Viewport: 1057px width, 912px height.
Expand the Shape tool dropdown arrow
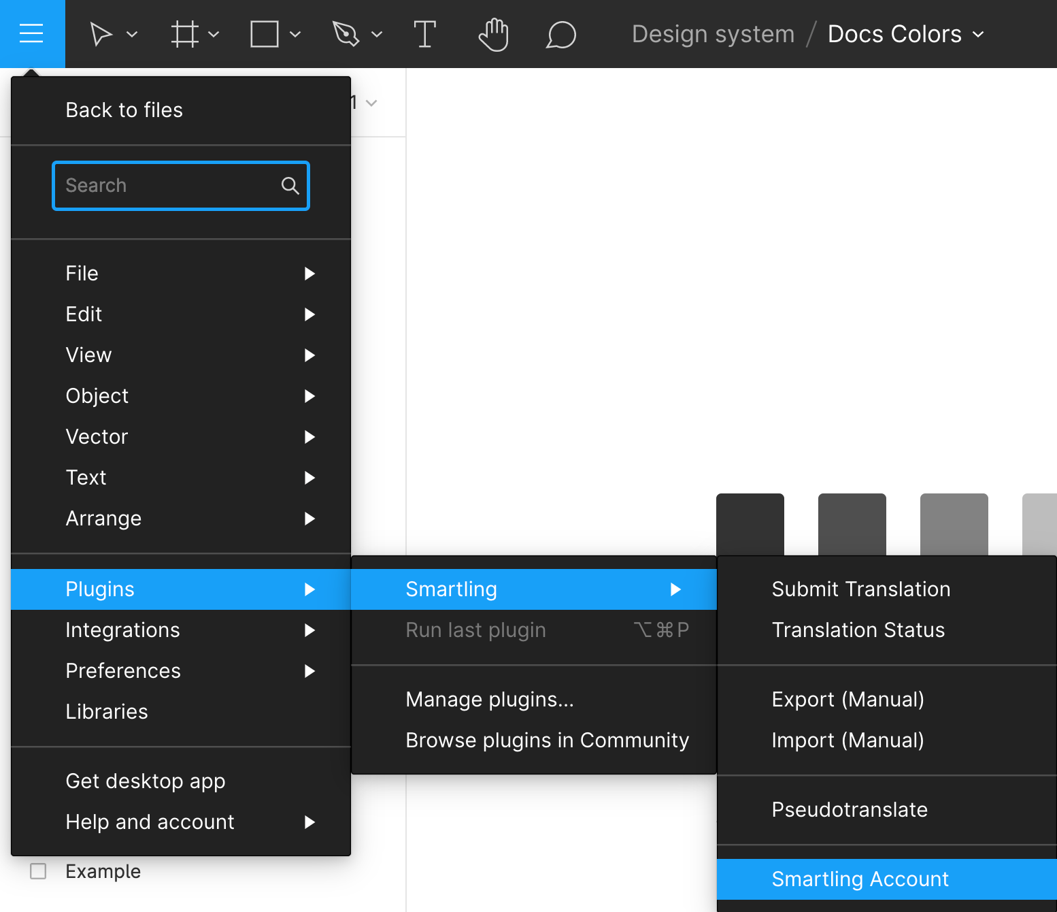[295, 35]
